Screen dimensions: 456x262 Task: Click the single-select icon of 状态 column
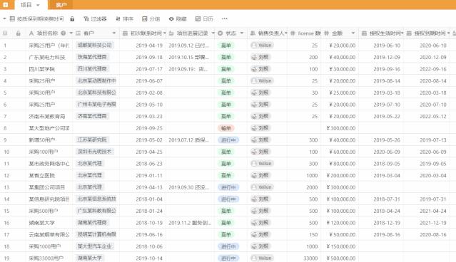(220, 33)
